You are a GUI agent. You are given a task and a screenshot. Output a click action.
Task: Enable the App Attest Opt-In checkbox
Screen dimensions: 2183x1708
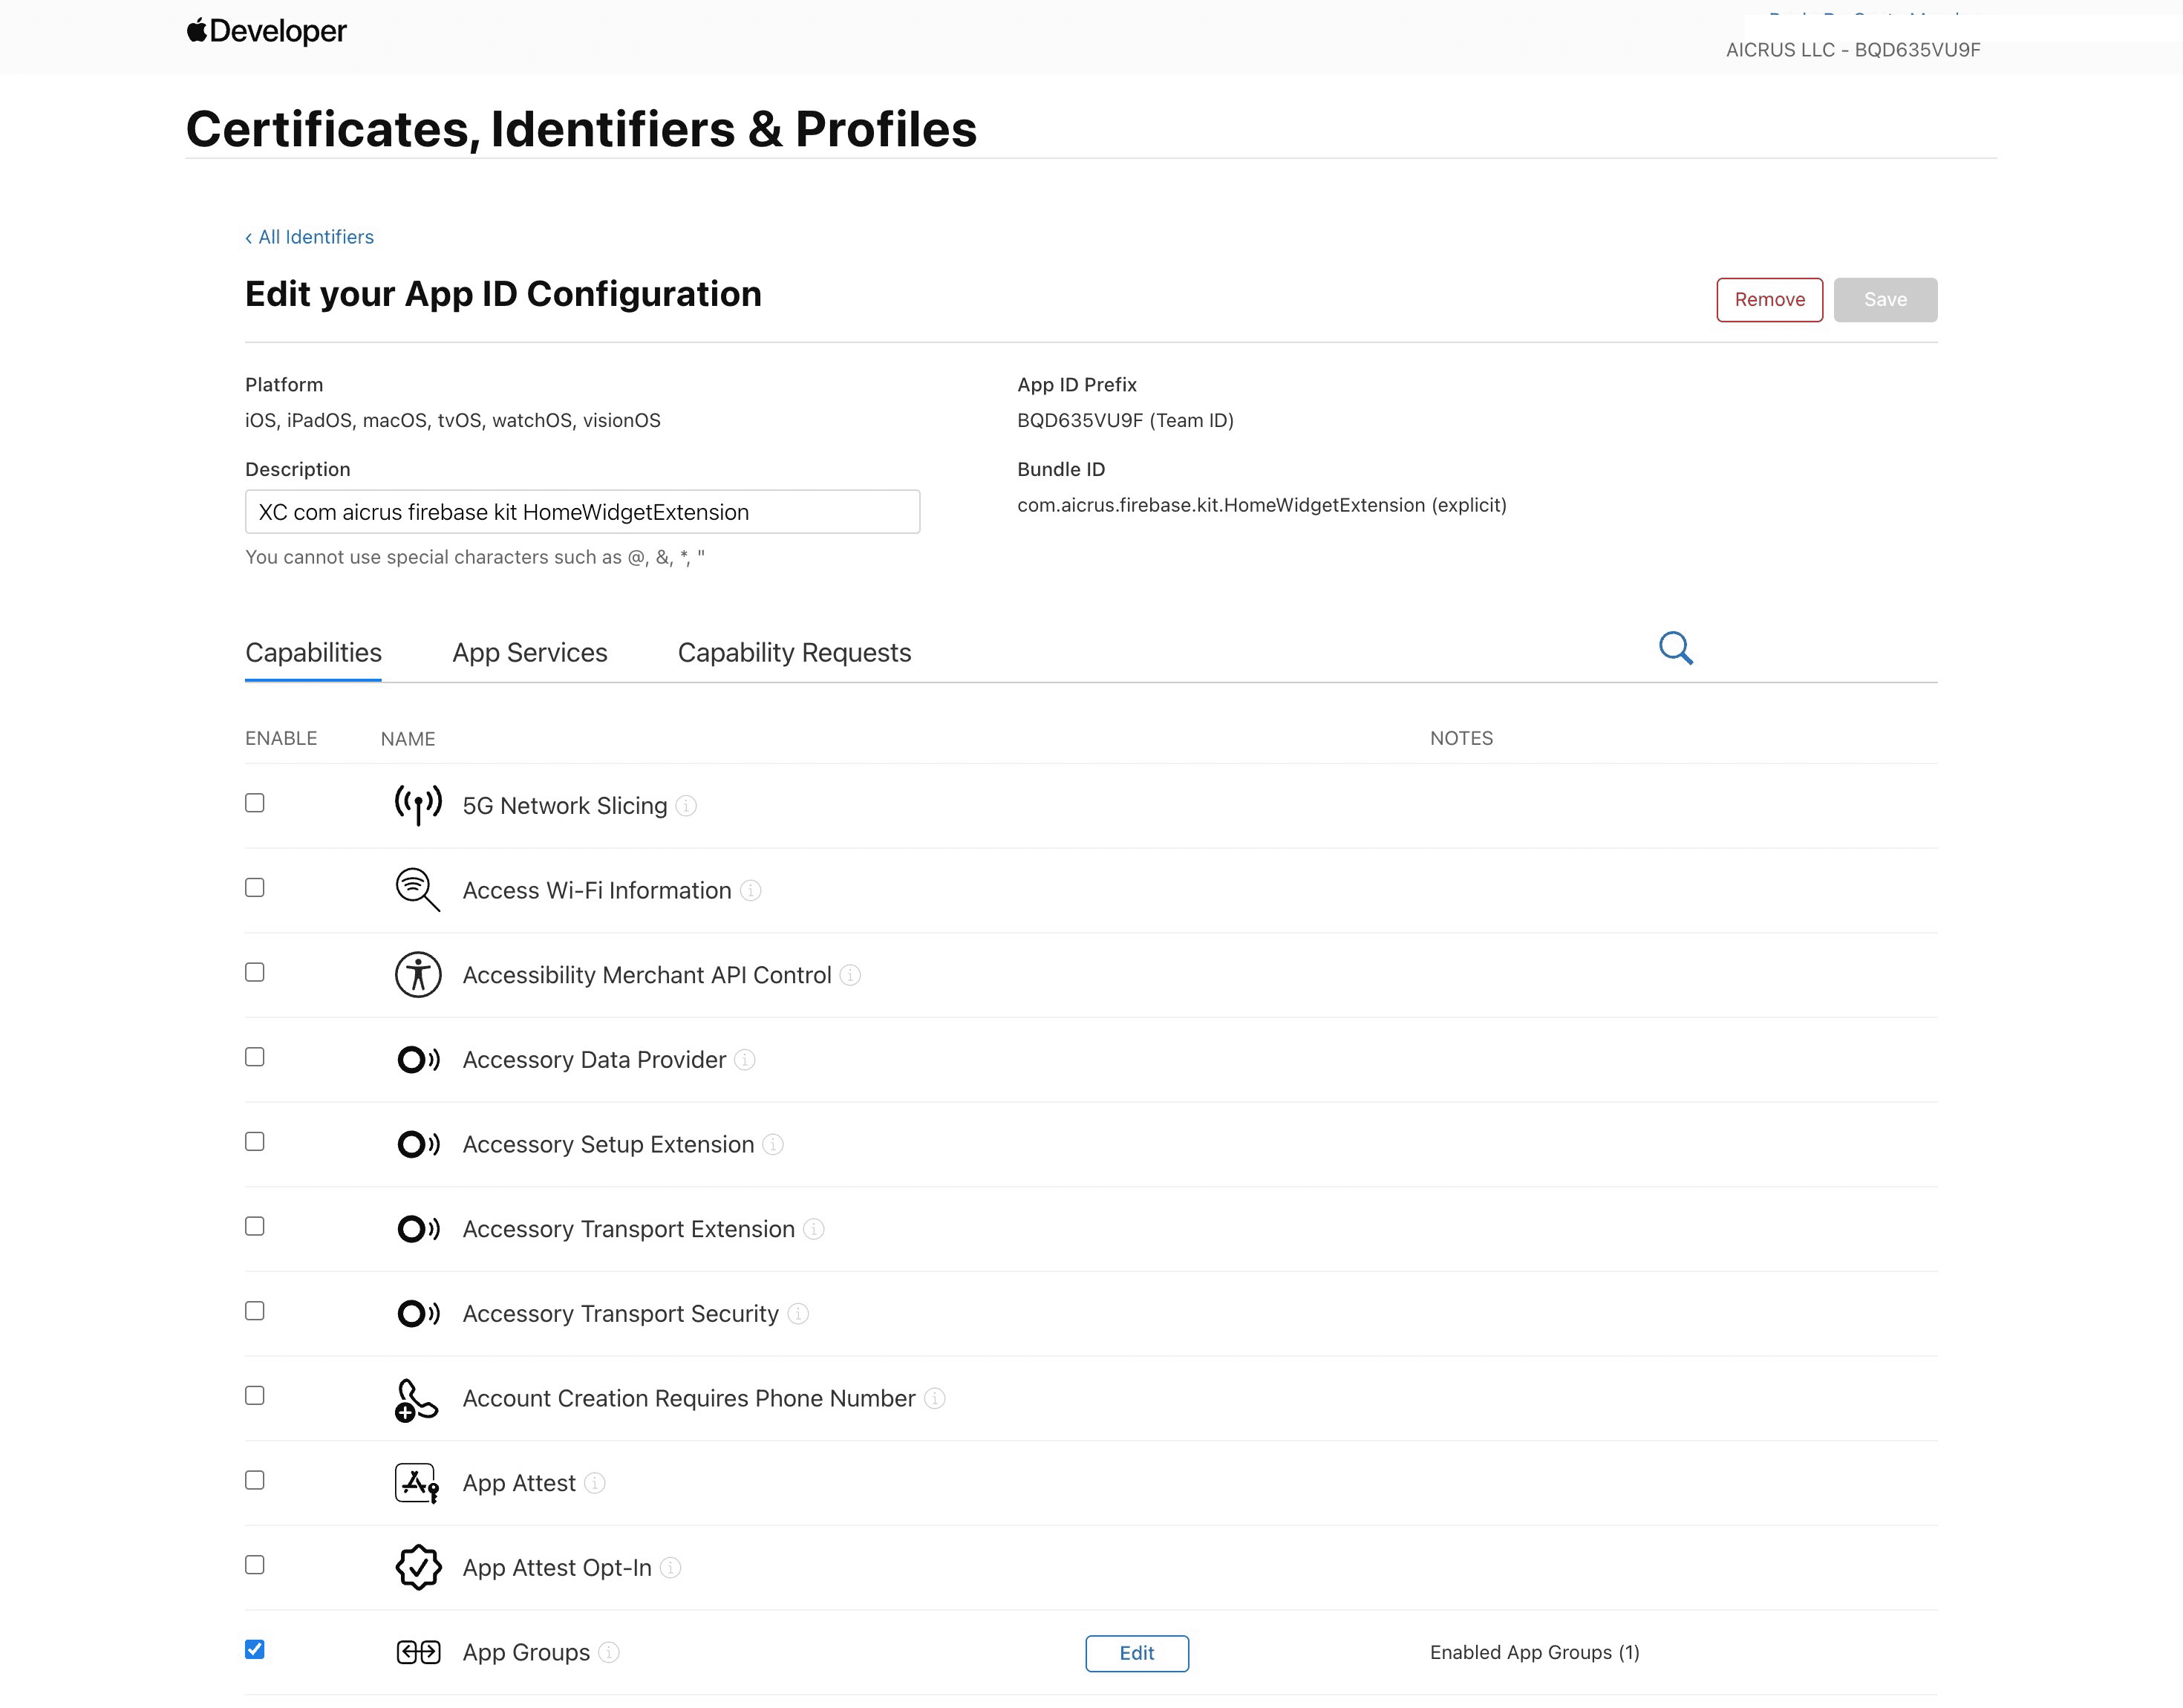pos(255,1565)
